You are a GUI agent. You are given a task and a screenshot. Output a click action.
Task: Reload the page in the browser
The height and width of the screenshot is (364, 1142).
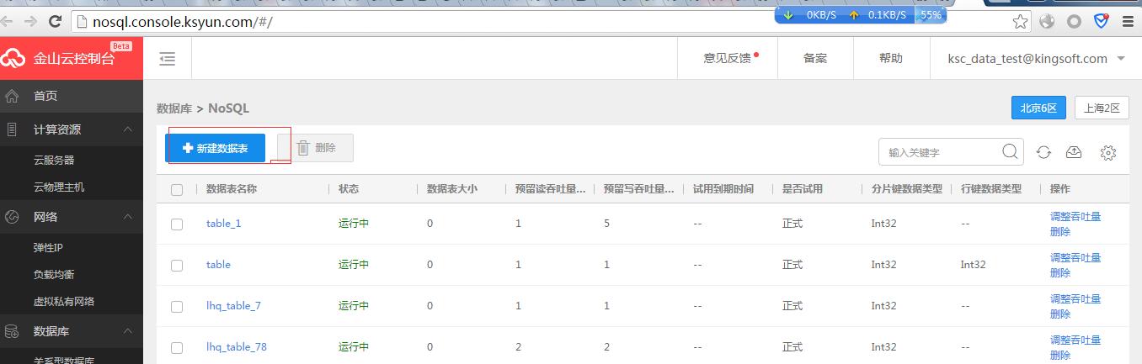tap(56, 22)
